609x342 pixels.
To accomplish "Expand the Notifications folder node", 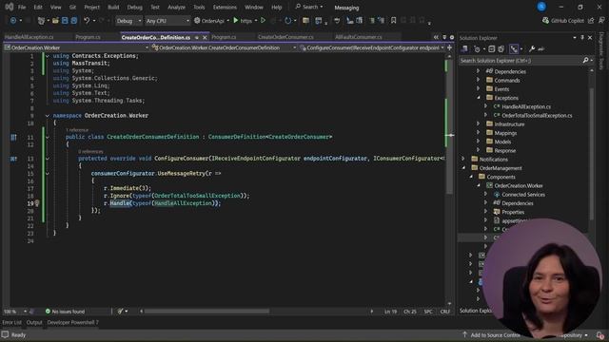I will pyautogui.click(x=463, y=160).
